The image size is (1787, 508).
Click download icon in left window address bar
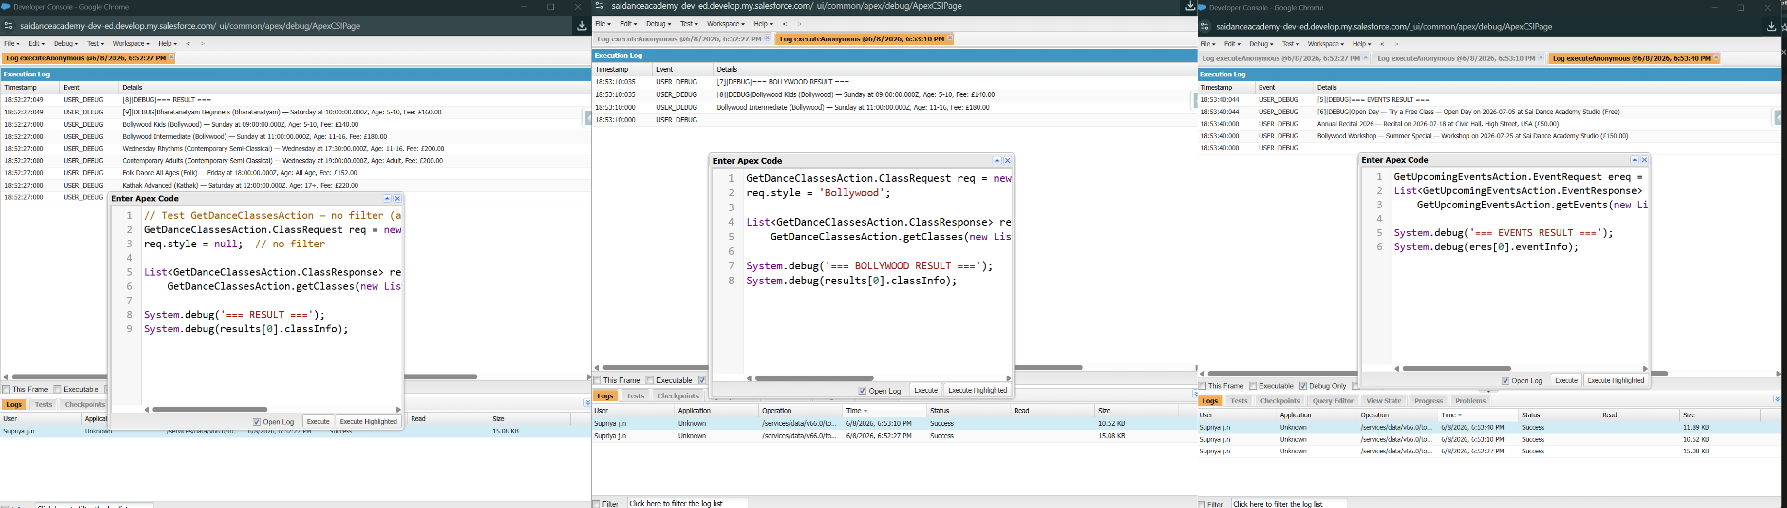coord(582,26)
